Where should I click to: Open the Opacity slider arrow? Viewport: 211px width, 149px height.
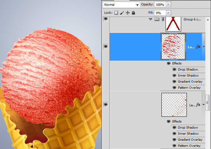(168, 5)
